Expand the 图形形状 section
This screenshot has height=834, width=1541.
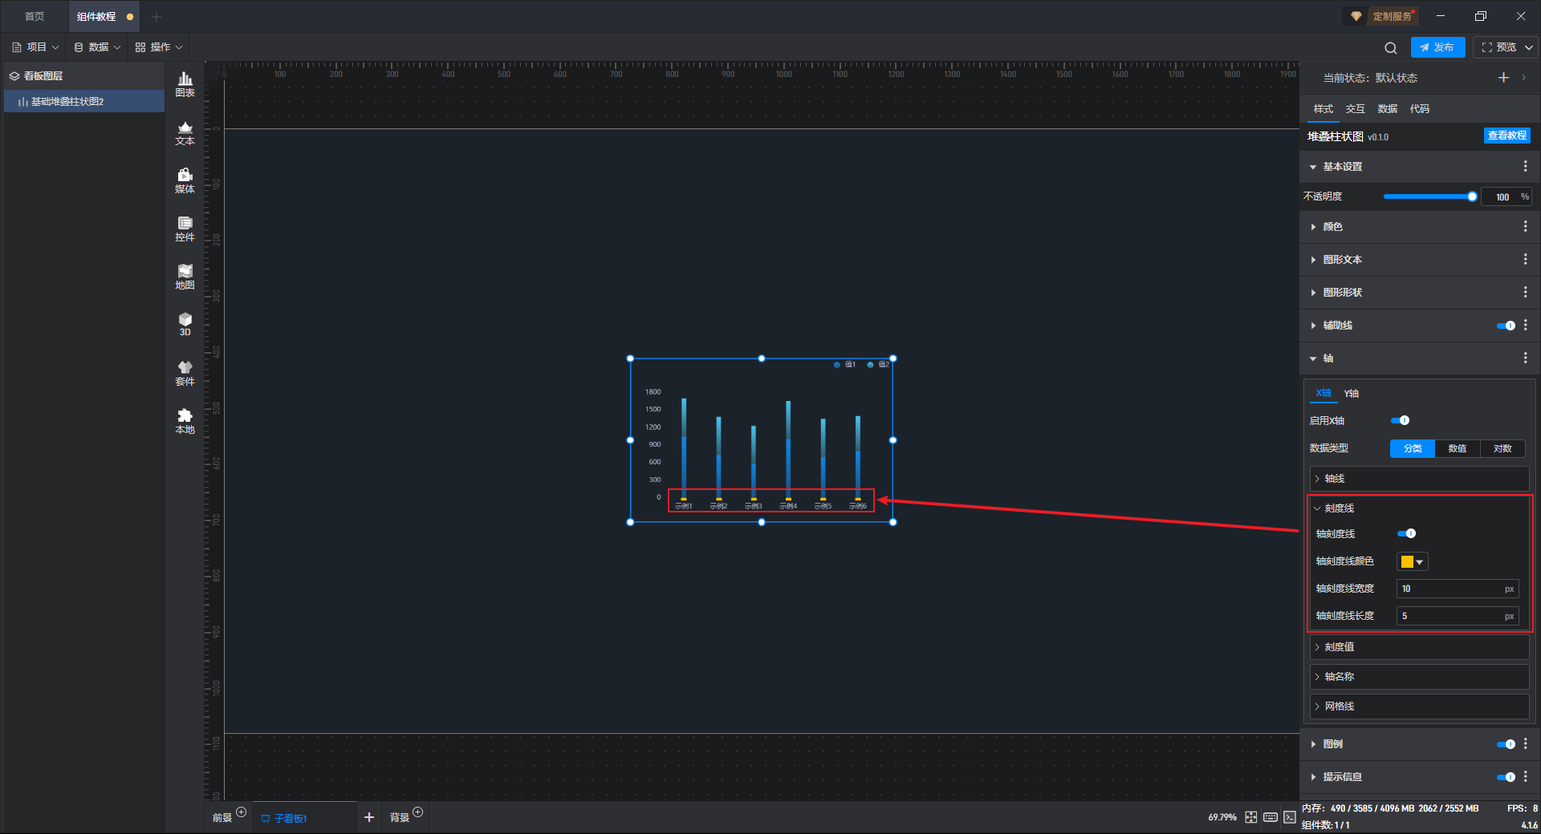(x=1313, y=293)
